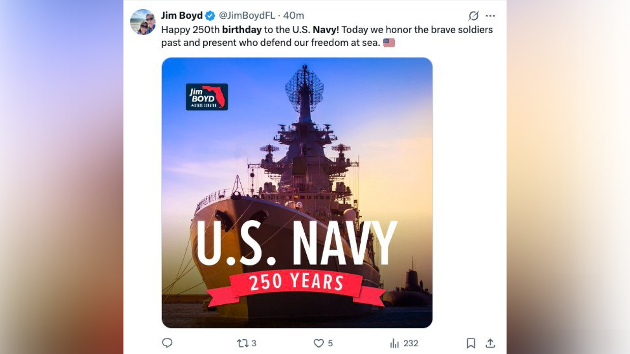Click the American flag emoji

(389, 43)
